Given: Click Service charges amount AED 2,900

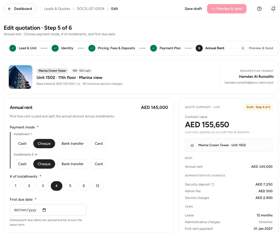Looking at the screenshot, I should tap(264, 198).
